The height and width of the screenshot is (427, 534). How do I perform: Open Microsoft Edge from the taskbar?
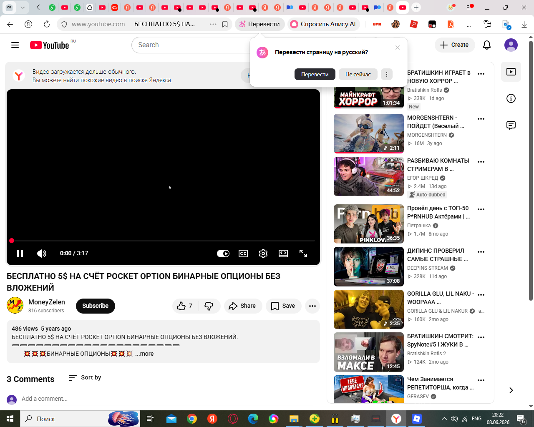tap(253, 419)
